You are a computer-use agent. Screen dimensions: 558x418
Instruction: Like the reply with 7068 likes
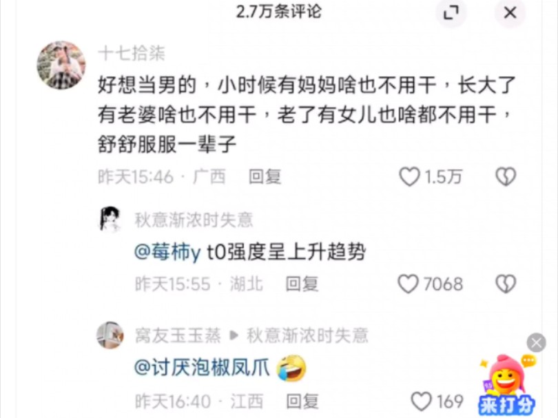[408, 284]
